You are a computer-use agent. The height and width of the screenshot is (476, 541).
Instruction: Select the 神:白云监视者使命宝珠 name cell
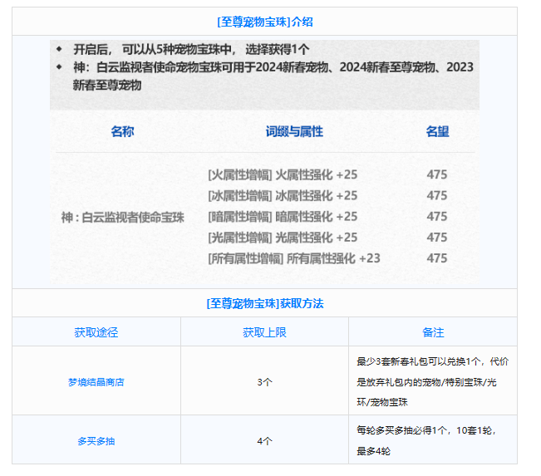tap(122, 218)
